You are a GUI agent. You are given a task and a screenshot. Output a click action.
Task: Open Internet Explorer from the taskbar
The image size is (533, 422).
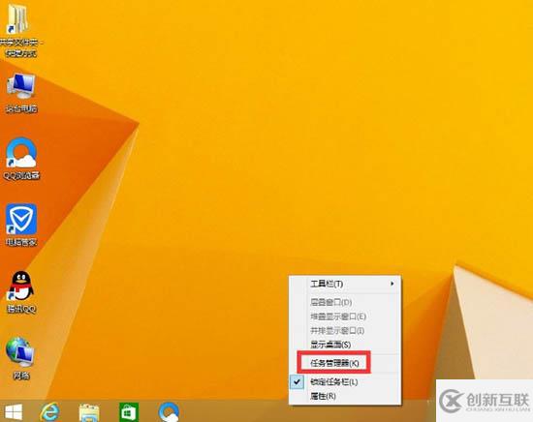tap(49, 411)
